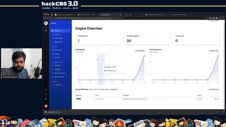Click the lowest gray icon in the dark rail
The width and height of the screenshot is (226, 127).
point(46,99)
